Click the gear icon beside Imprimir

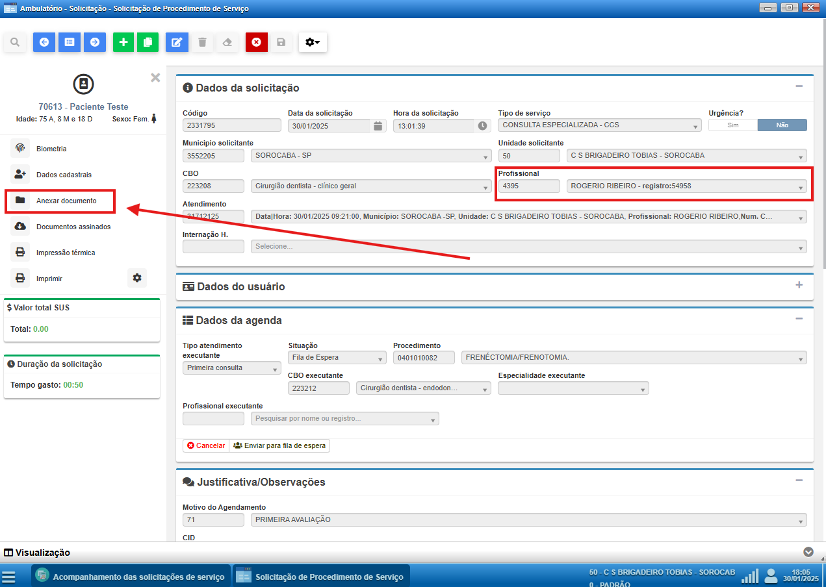click(x=136, y=278)
